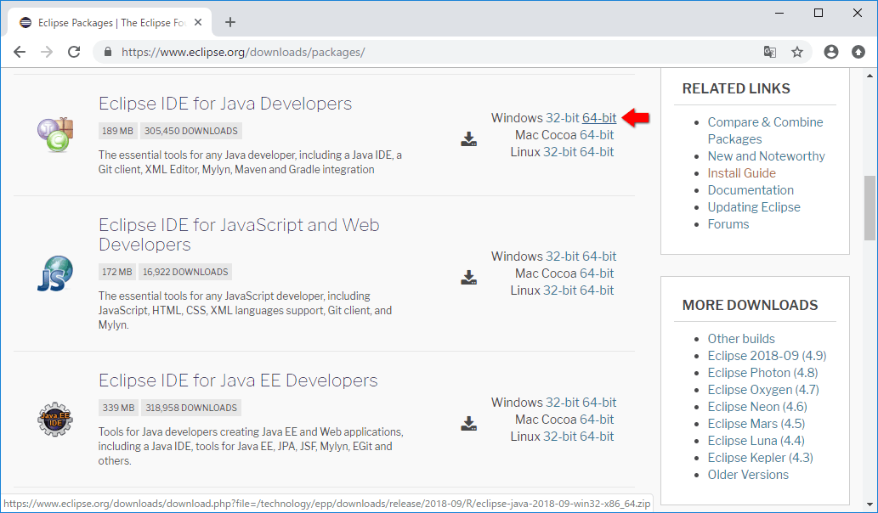Image resolution: width=878 pixels, height=513 pixels.
Task: Open Eclipse Photon (4.8) downloads
Action: [762, 373]
